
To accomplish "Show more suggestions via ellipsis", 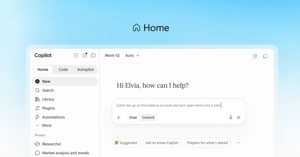I will click(238, 143).
